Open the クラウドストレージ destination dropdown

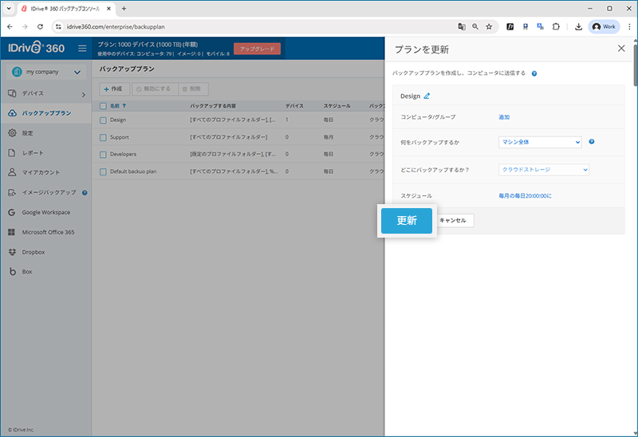[x=543, y=169]
